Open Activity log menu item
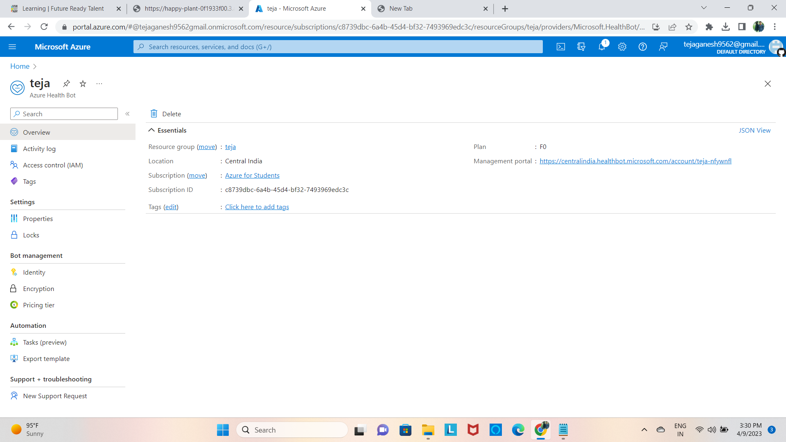Viewport: 786px width, 442px height. coord(39,149)
